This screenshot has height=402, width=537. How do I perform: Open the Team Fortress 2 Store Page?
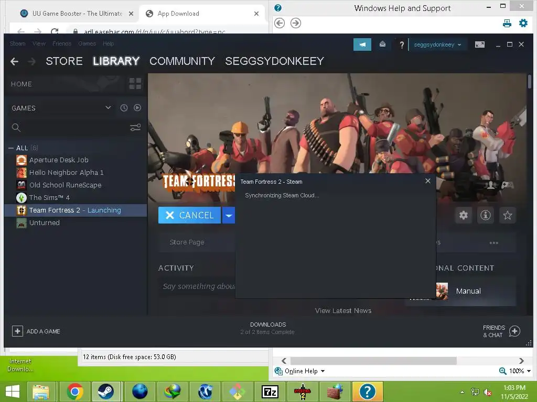(x=187, y=242)
